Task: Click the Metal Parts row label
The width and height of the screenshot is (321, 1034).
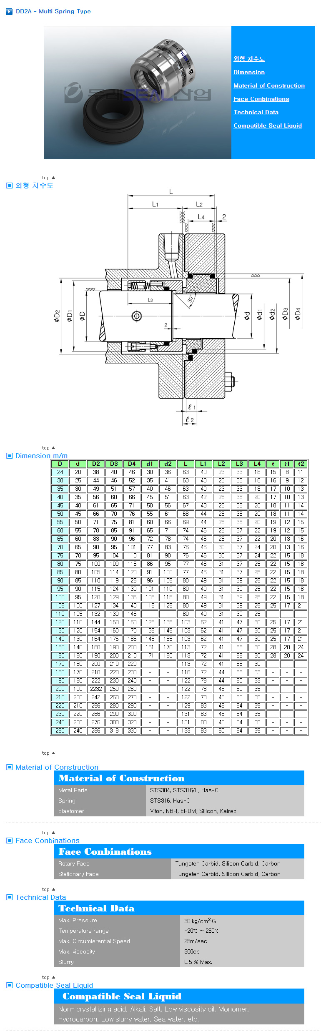Action: [x=73, y=790]
